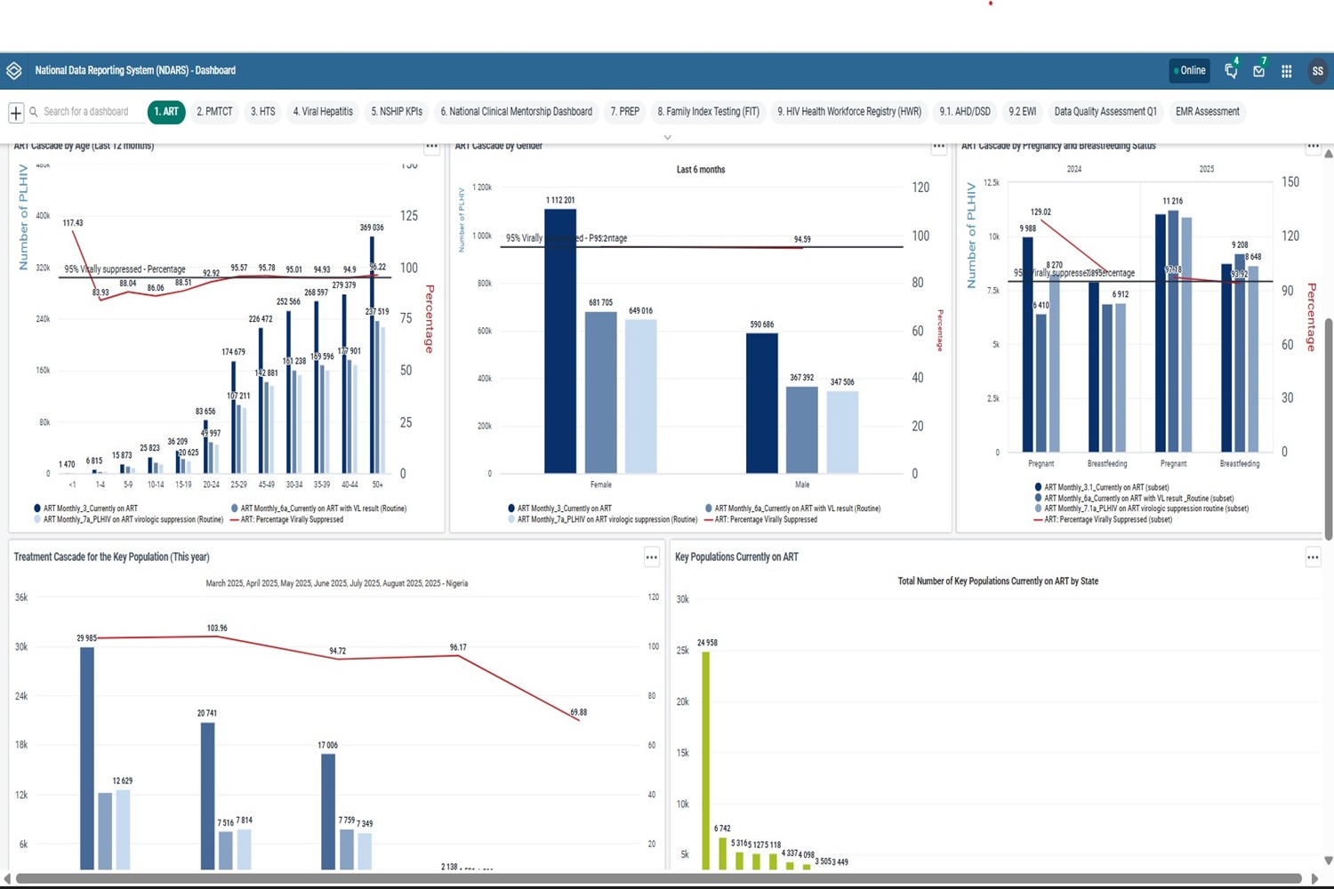Expand the dashboards bar chevron
The height and width of the screenshot is (889, 1334).
pyautogui.click(x=667, y=137)
